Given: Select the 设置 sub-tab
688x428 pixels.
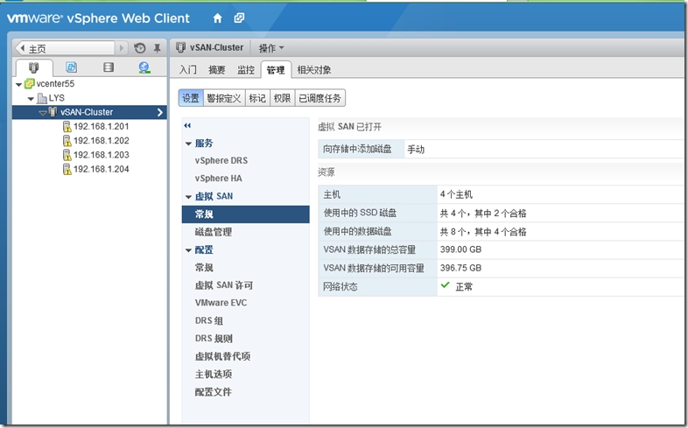Looking at the screenshot, I should pyautogui.click(x=191, y=98).
